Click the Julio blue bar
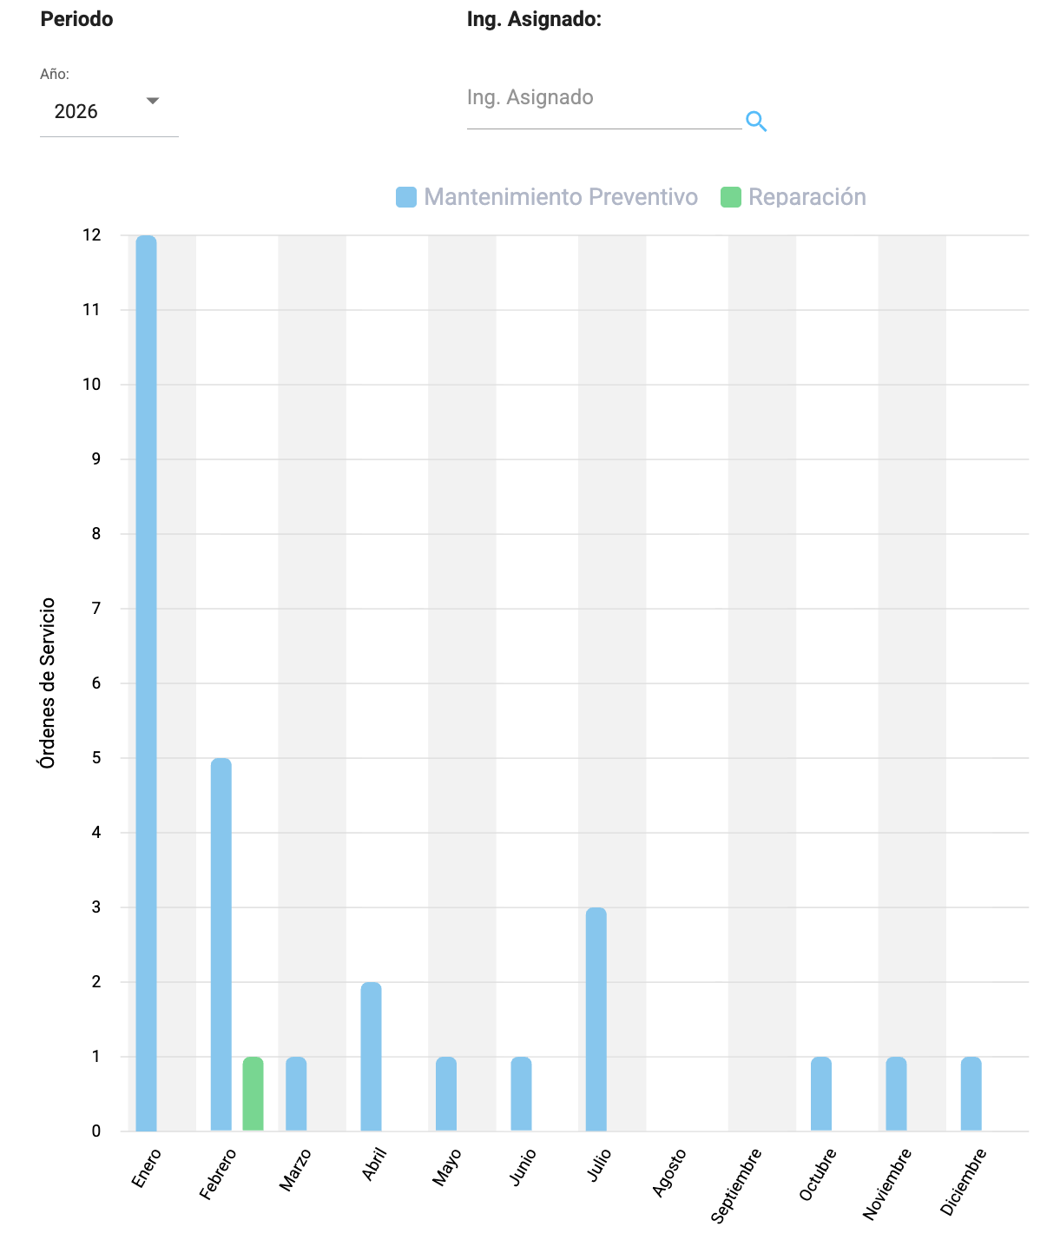The height and width of the screenshot is (1240, 1047). 596,1019
